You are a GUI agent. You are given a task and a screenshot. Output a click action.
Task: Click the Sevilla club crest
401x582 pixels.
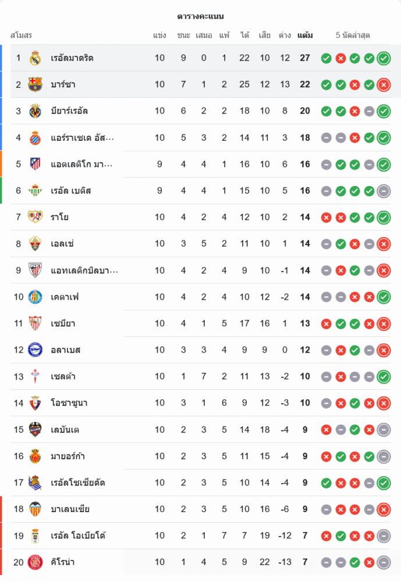point(35,324)
